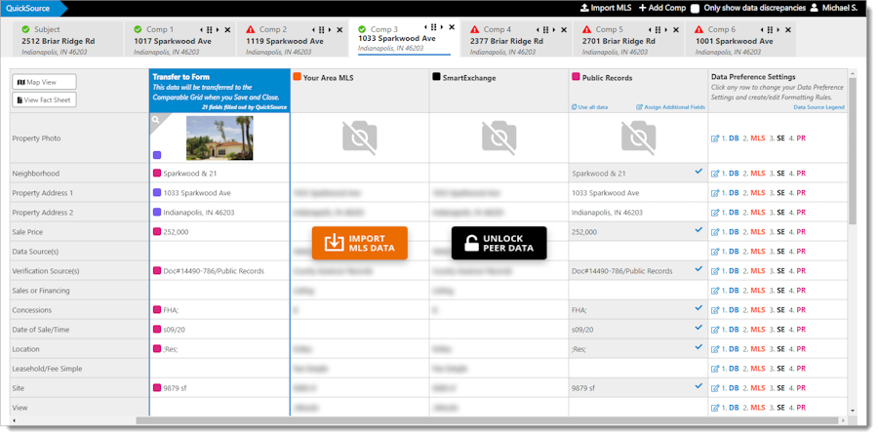The height and width of the screenshot is (437, 878).
Task: Open the Michael S. user account
Action: (x=834, y=8)
